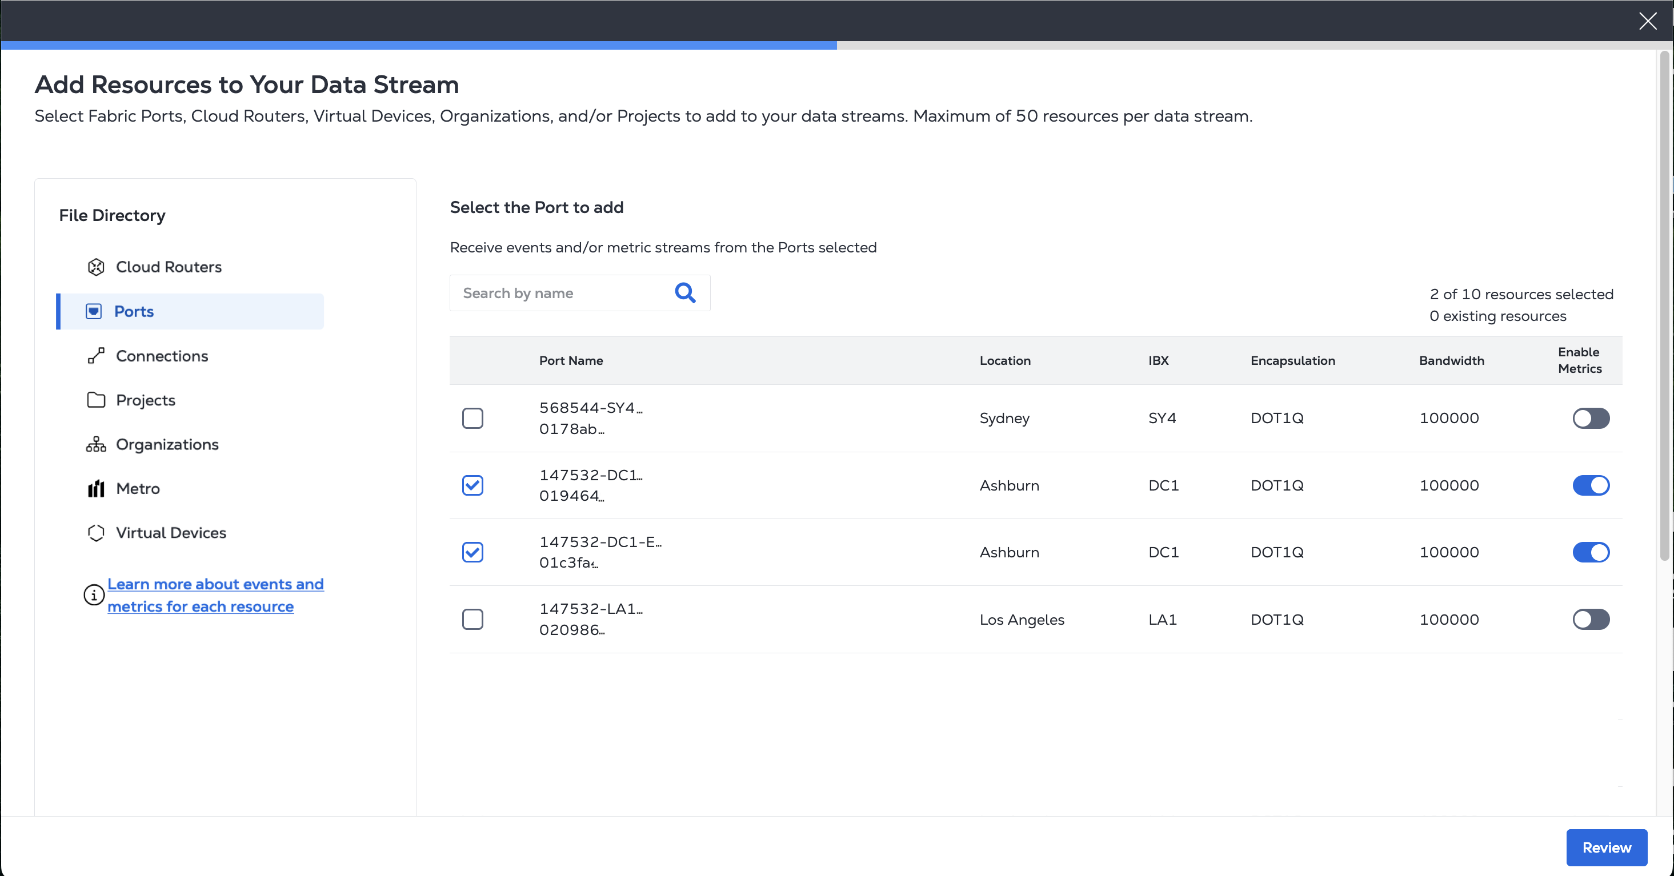This screenshot has width=1674, height=876.
Task: Check the 568544-SY4 port checkbox
Action: pos(473,418)
